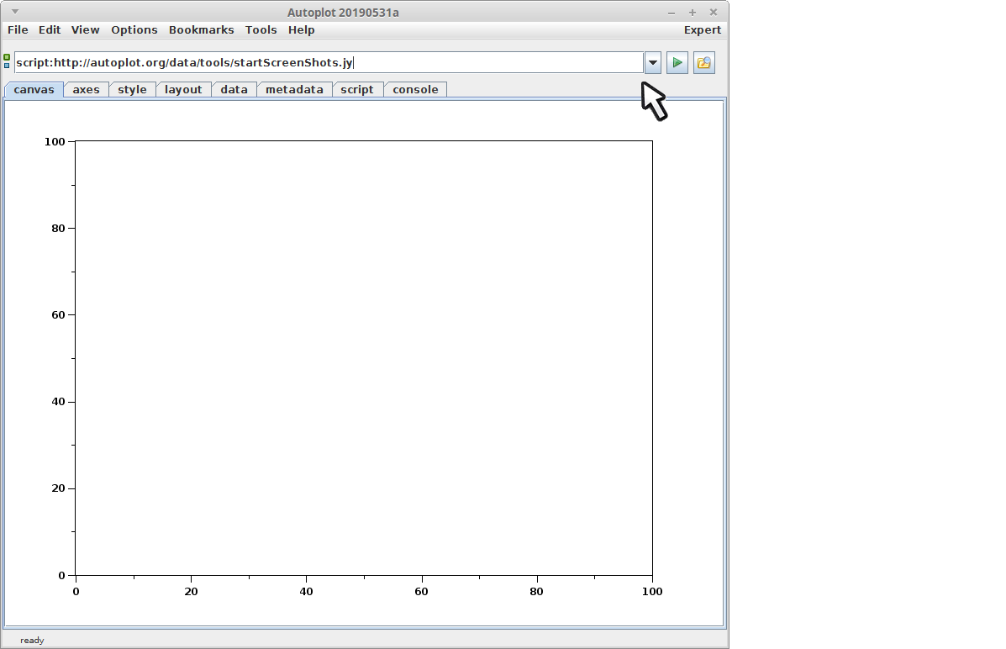Open the Bookmarks menu
The height and width of the screenshot is (649, 1006).
[202, 30]
